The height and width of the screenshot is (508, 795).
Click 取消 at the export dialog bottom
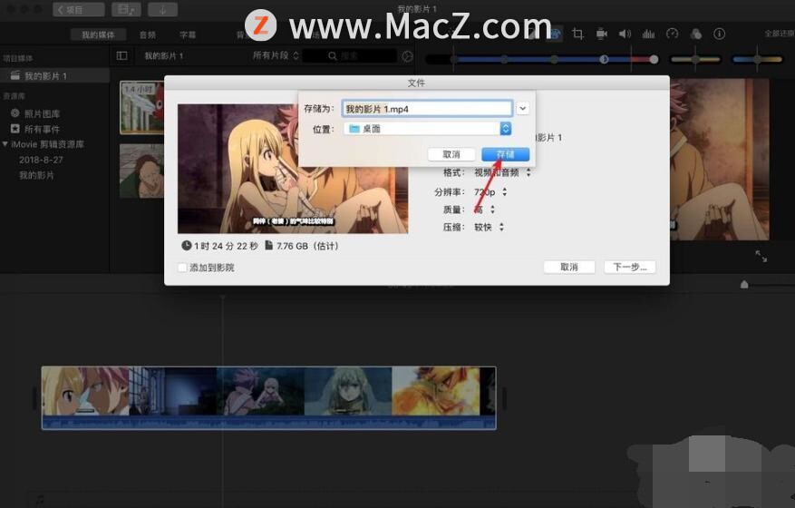[569, 267]
